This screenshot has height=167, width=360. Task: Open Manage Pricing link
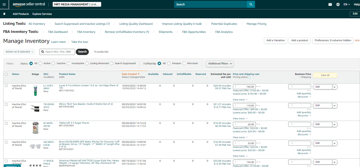click(x=256, y=24)
